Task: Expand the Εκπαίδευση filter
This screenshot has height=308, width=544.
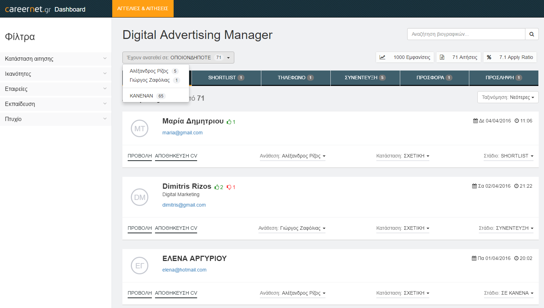Action: coord(56,104)
